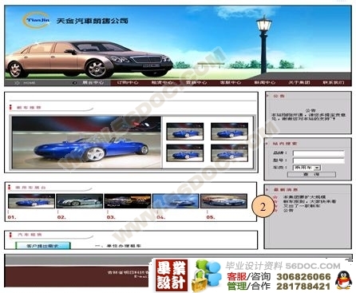
Task: Go to 联系我们 in navigation bar
Action: tap(334, 83)
